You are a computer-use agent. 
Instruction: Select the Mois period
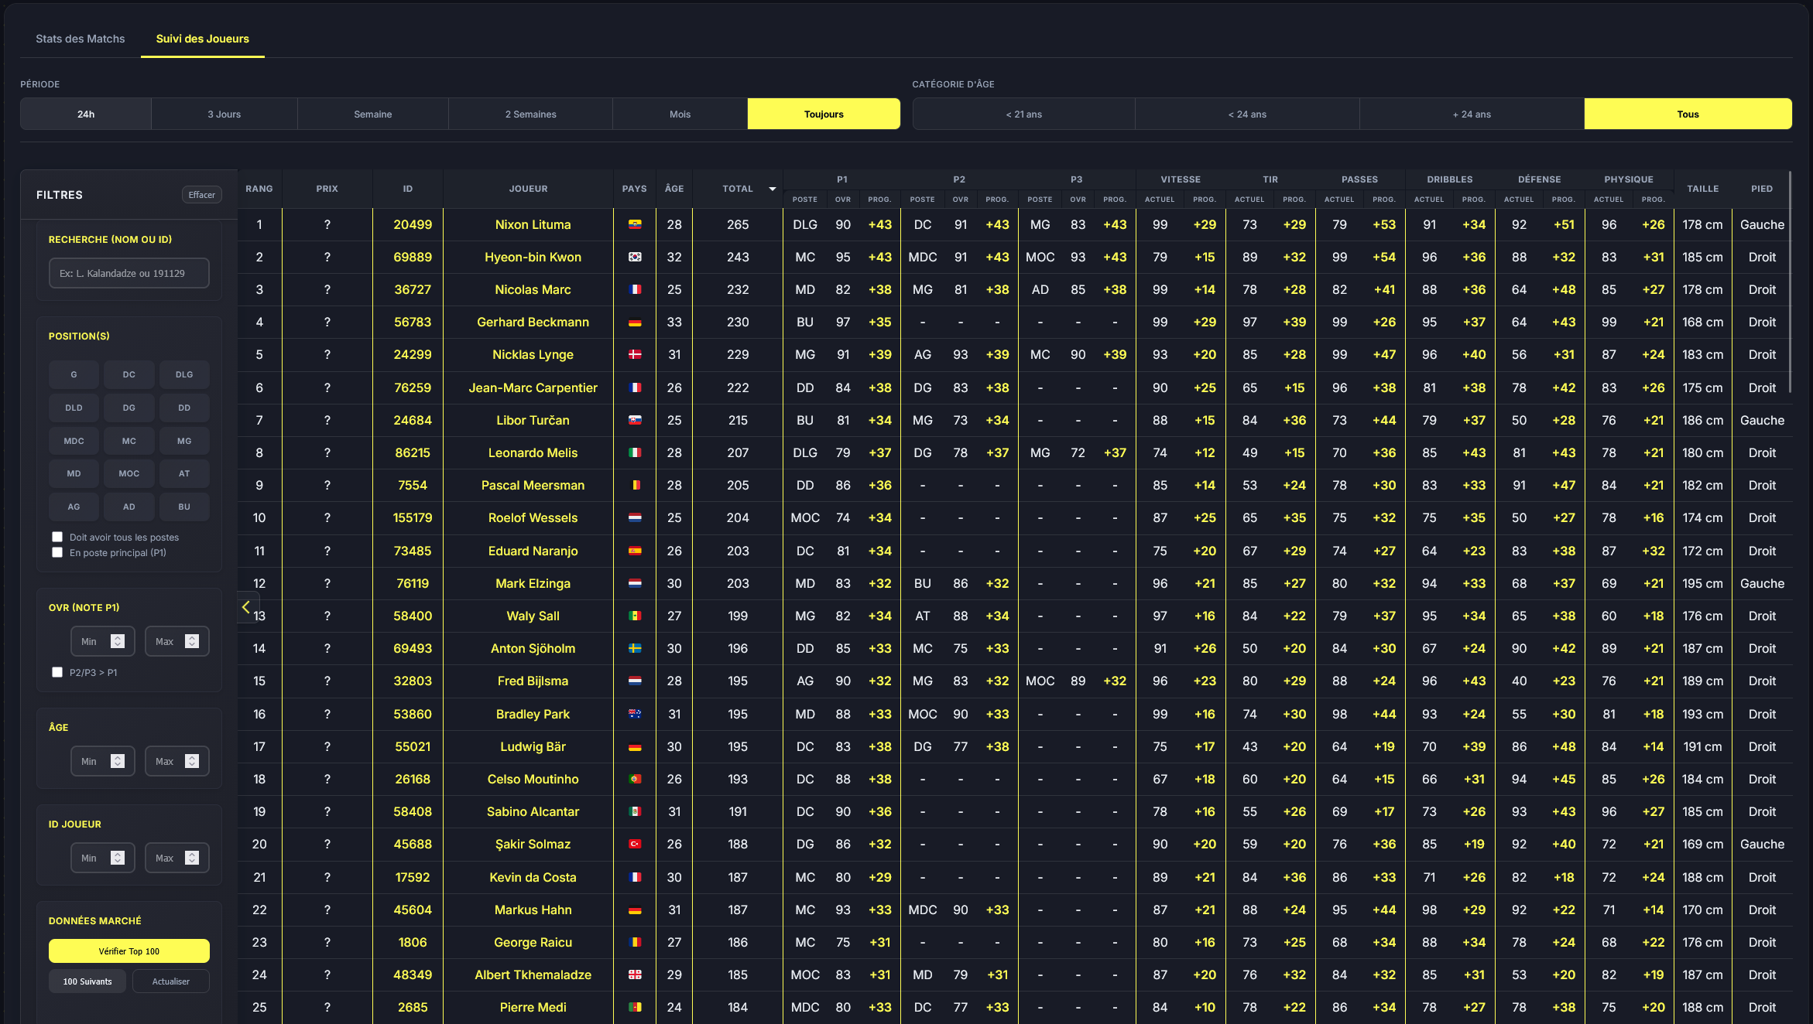coord(680,114)
